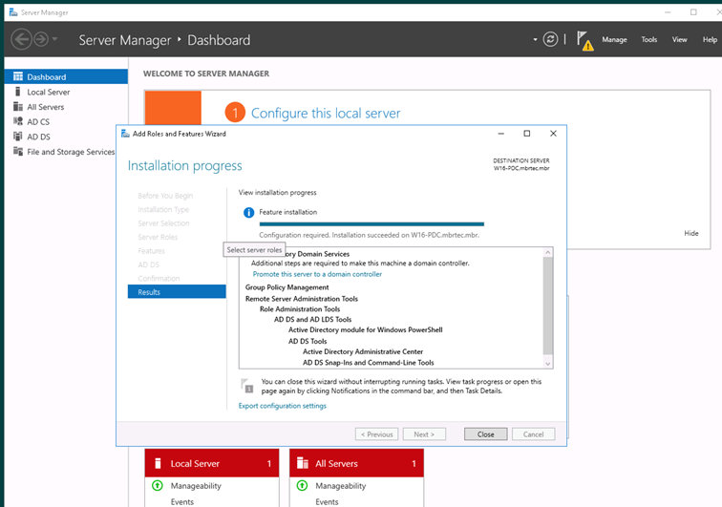Image resolution: width=722 pixels, height=507 pixels.
Task: Open the All Servers red tile header
Action: [x=356, y=463]
